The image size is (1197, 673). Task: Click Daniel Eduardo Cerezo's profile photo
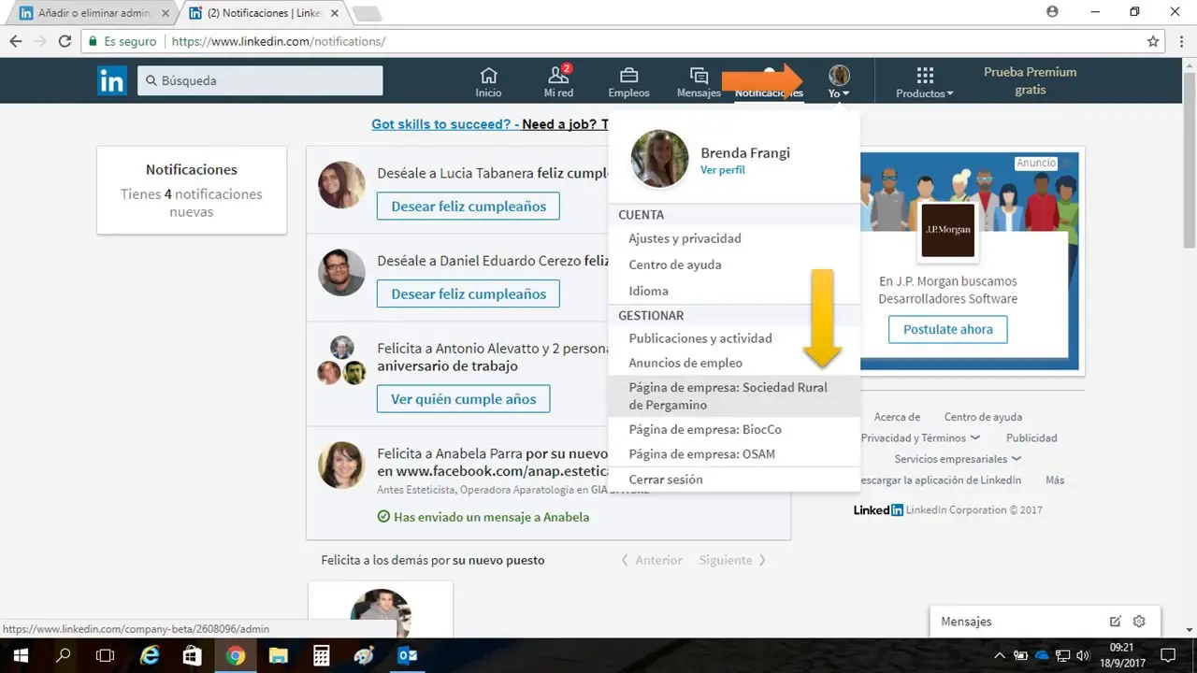(x=341, y=273)
